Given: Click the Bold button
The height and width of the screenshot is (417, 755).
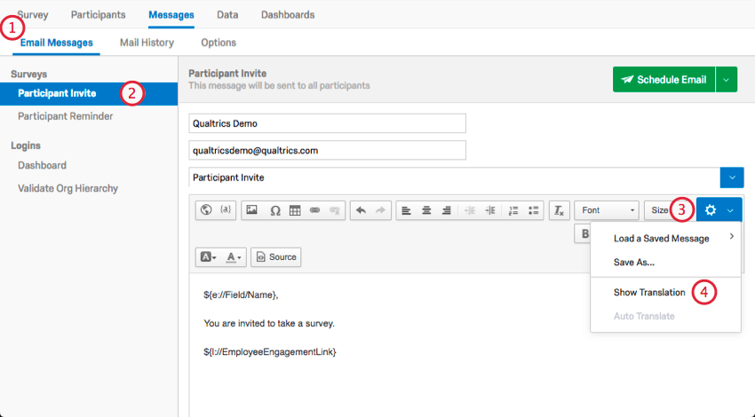Looking at the screenshot, I should (584, 233).
